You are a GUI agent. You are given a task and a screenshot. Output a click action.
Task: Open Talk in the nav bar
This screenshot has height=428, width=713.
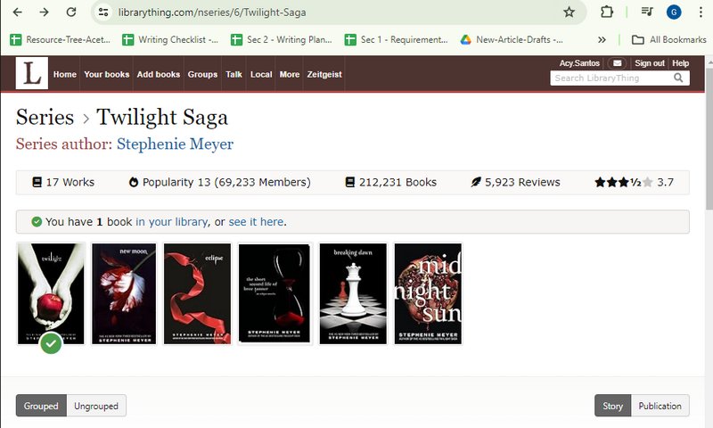(234, 74)
